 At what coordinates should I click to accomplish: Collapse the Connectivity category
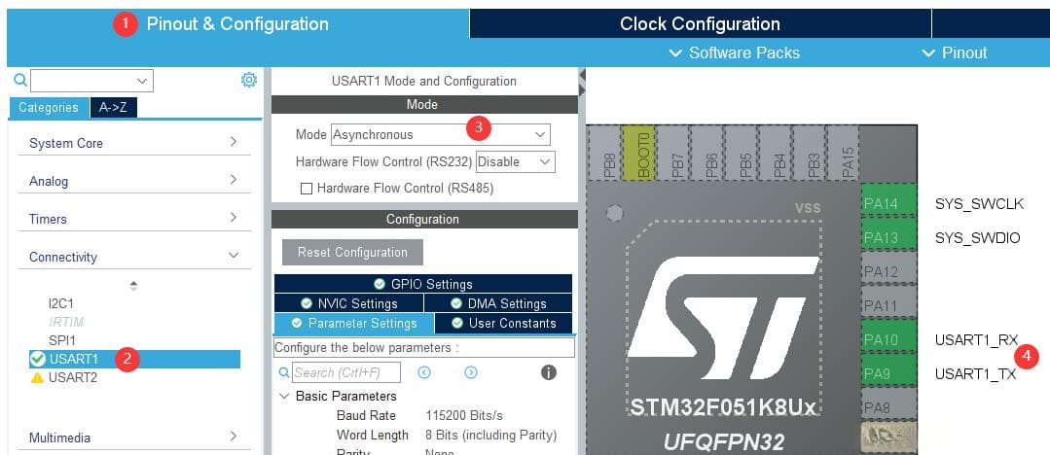click(134, 257)
